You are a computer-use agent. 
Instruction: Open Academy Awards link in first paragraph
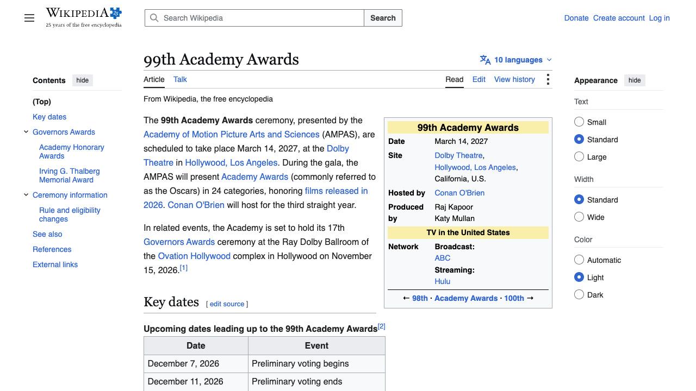coord(254,176)
